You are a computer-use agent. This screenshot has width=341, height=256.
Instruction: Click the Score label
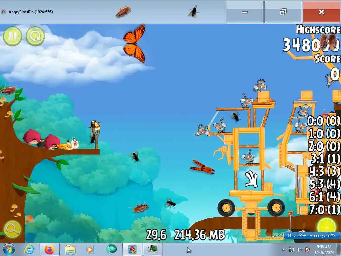coord(327,59)
